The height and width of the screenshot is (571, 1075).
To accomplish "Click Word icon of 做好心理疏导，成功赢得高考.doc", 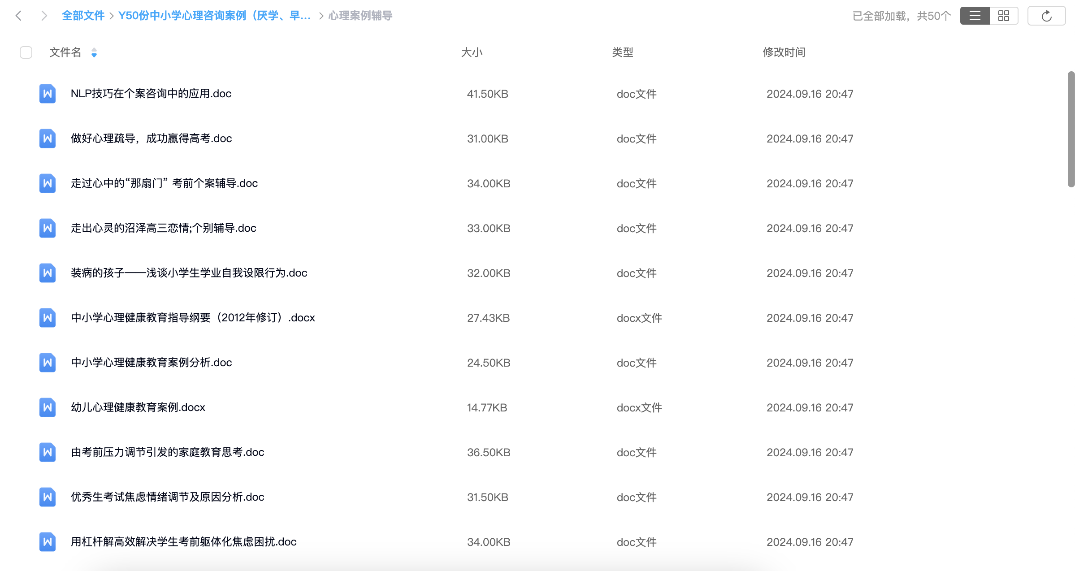I will pyautogui.click(x=48, y=138).
